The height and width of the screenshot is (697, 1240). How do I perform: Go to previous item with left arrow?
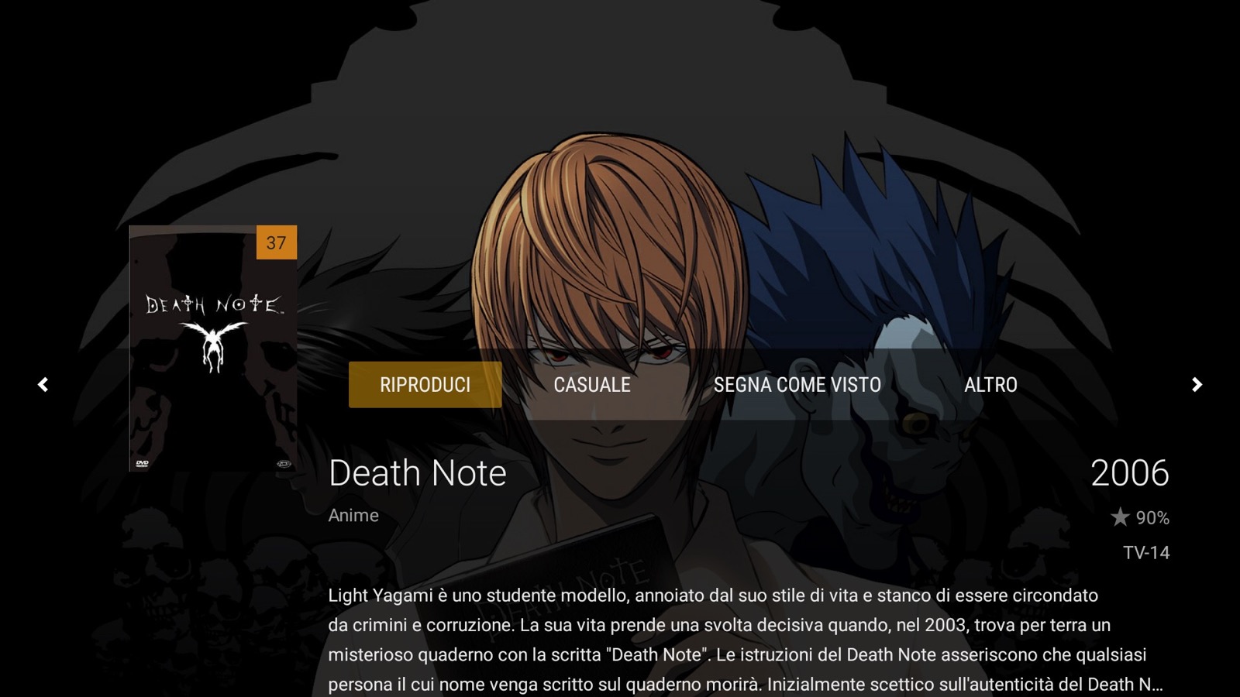pyautogui.click(x=43, y=385)
